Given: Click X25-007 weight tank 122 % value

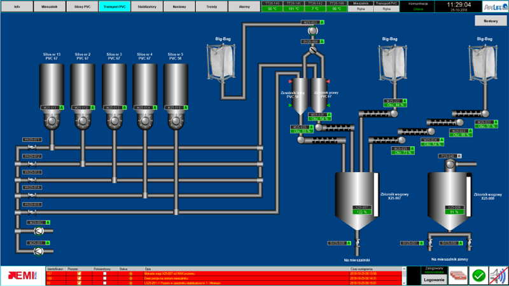Looking at the screenshot, I should pyautogui.click(x=361, y=212).
